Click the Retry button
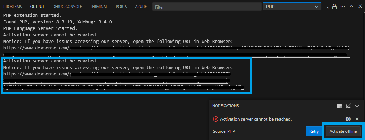The width and height of the screenshot is (365, 140). pyautogui.click(x=314, y=131)
